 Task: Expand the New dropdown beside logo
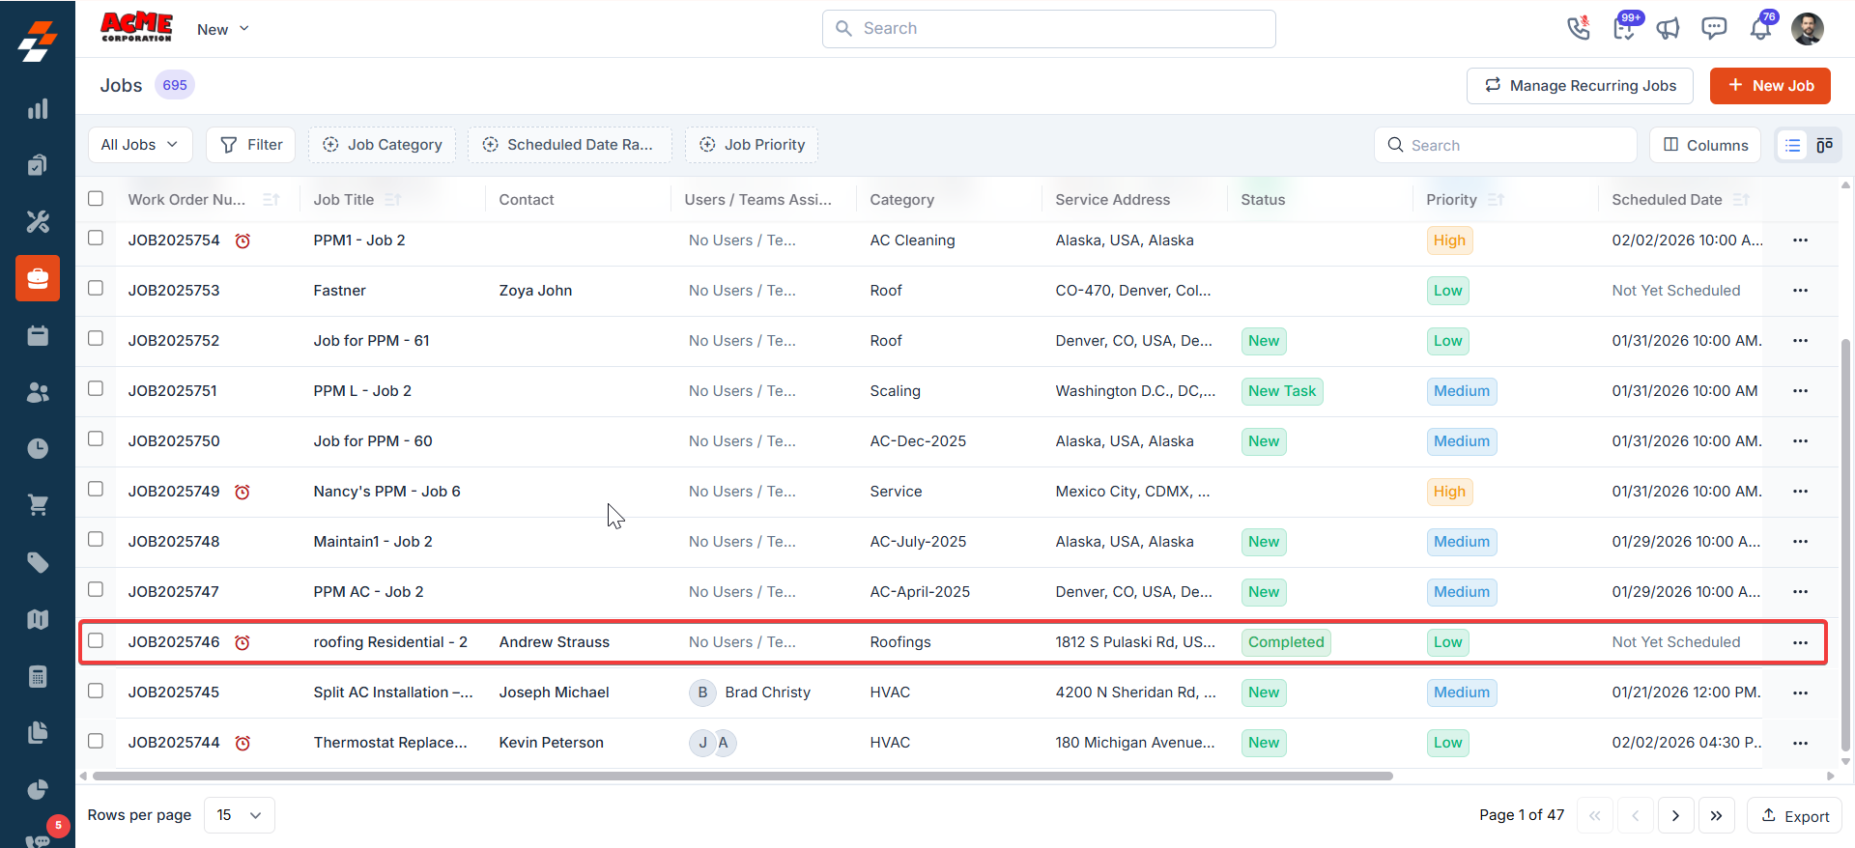click(x=223, y=29)
